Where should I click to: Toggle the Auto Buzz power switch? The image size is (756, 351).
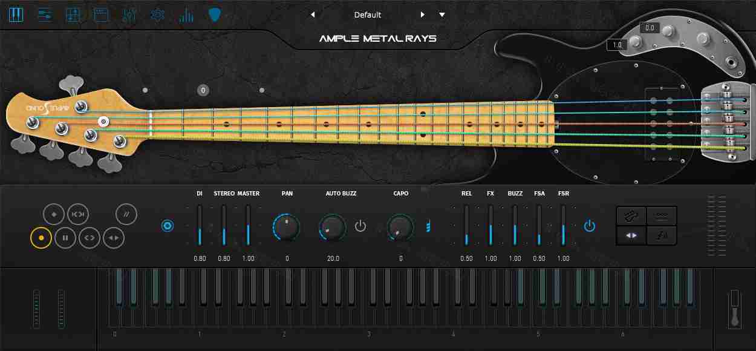[x=360, y=225]
